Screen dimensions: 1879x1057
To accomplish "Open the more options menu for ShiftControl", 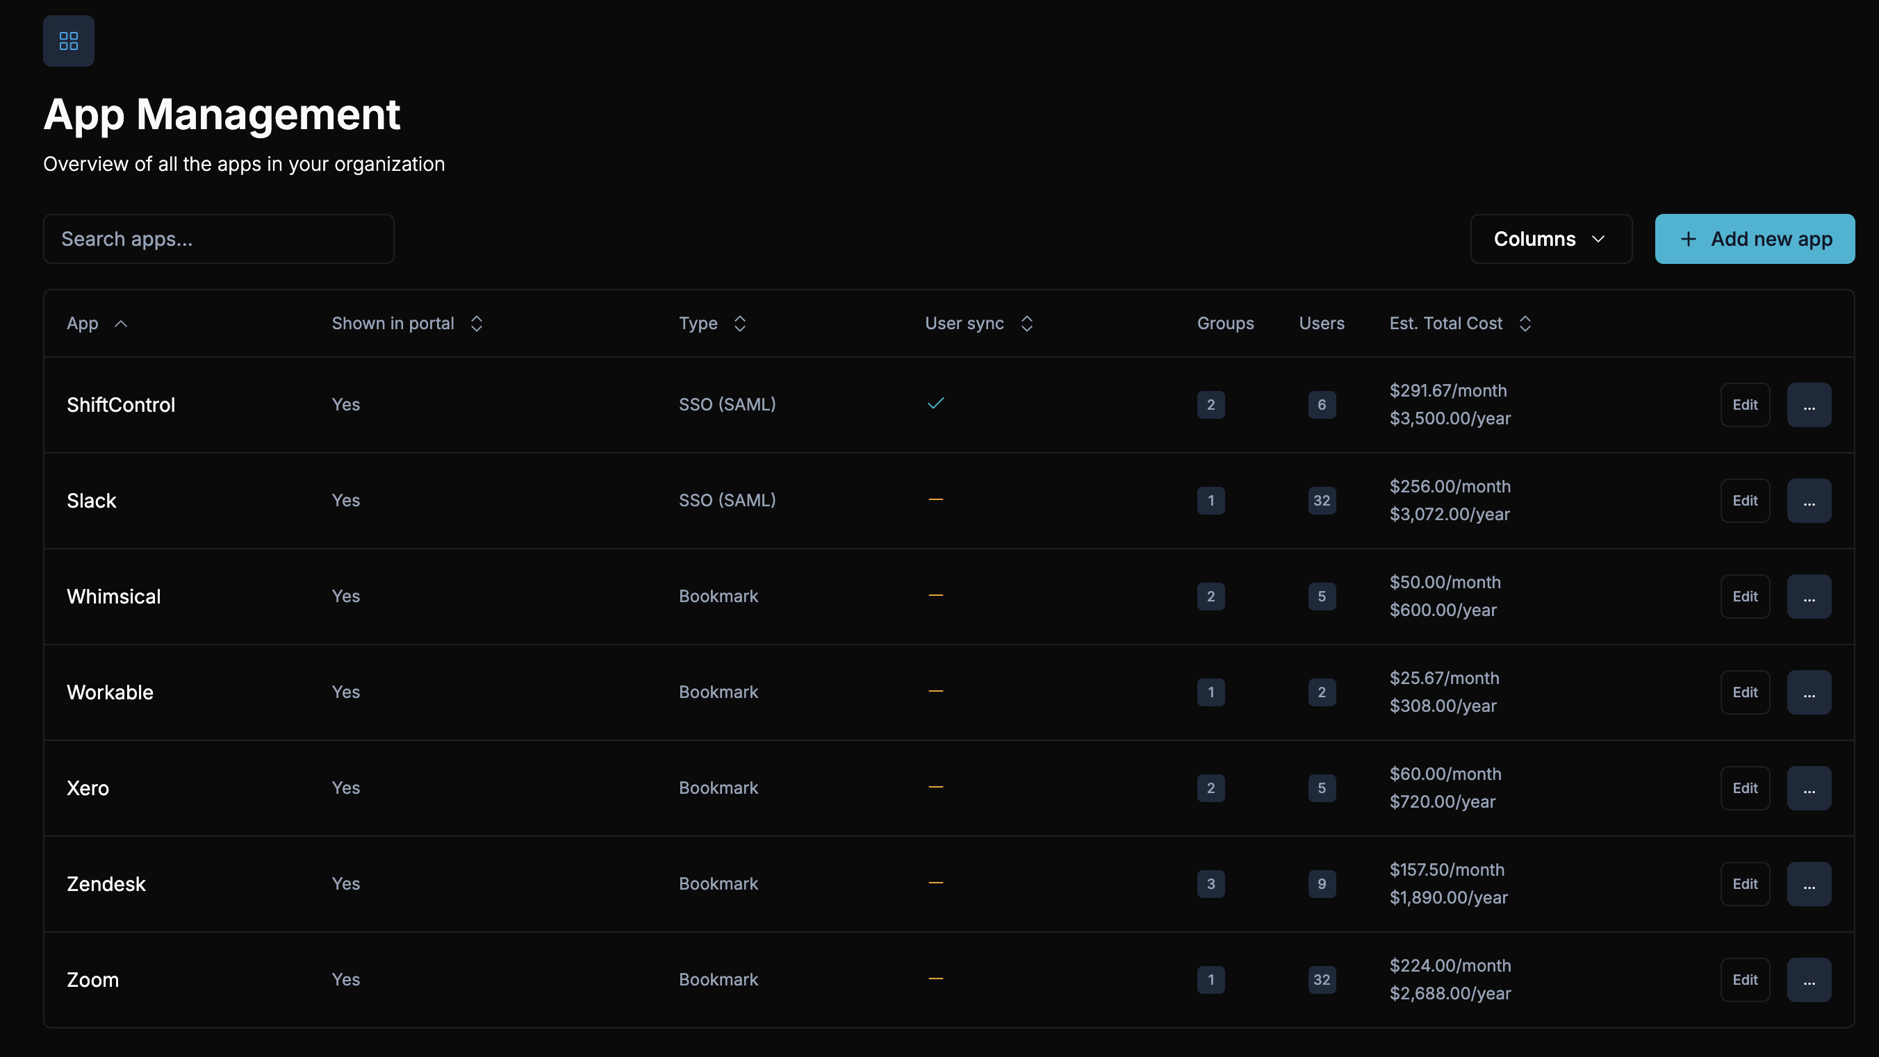I will [1808, 405].
